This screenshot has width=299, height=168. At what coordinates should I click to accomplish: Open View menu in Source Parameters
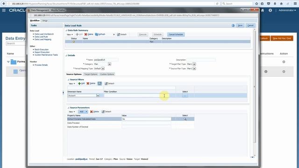coord(72,112)
